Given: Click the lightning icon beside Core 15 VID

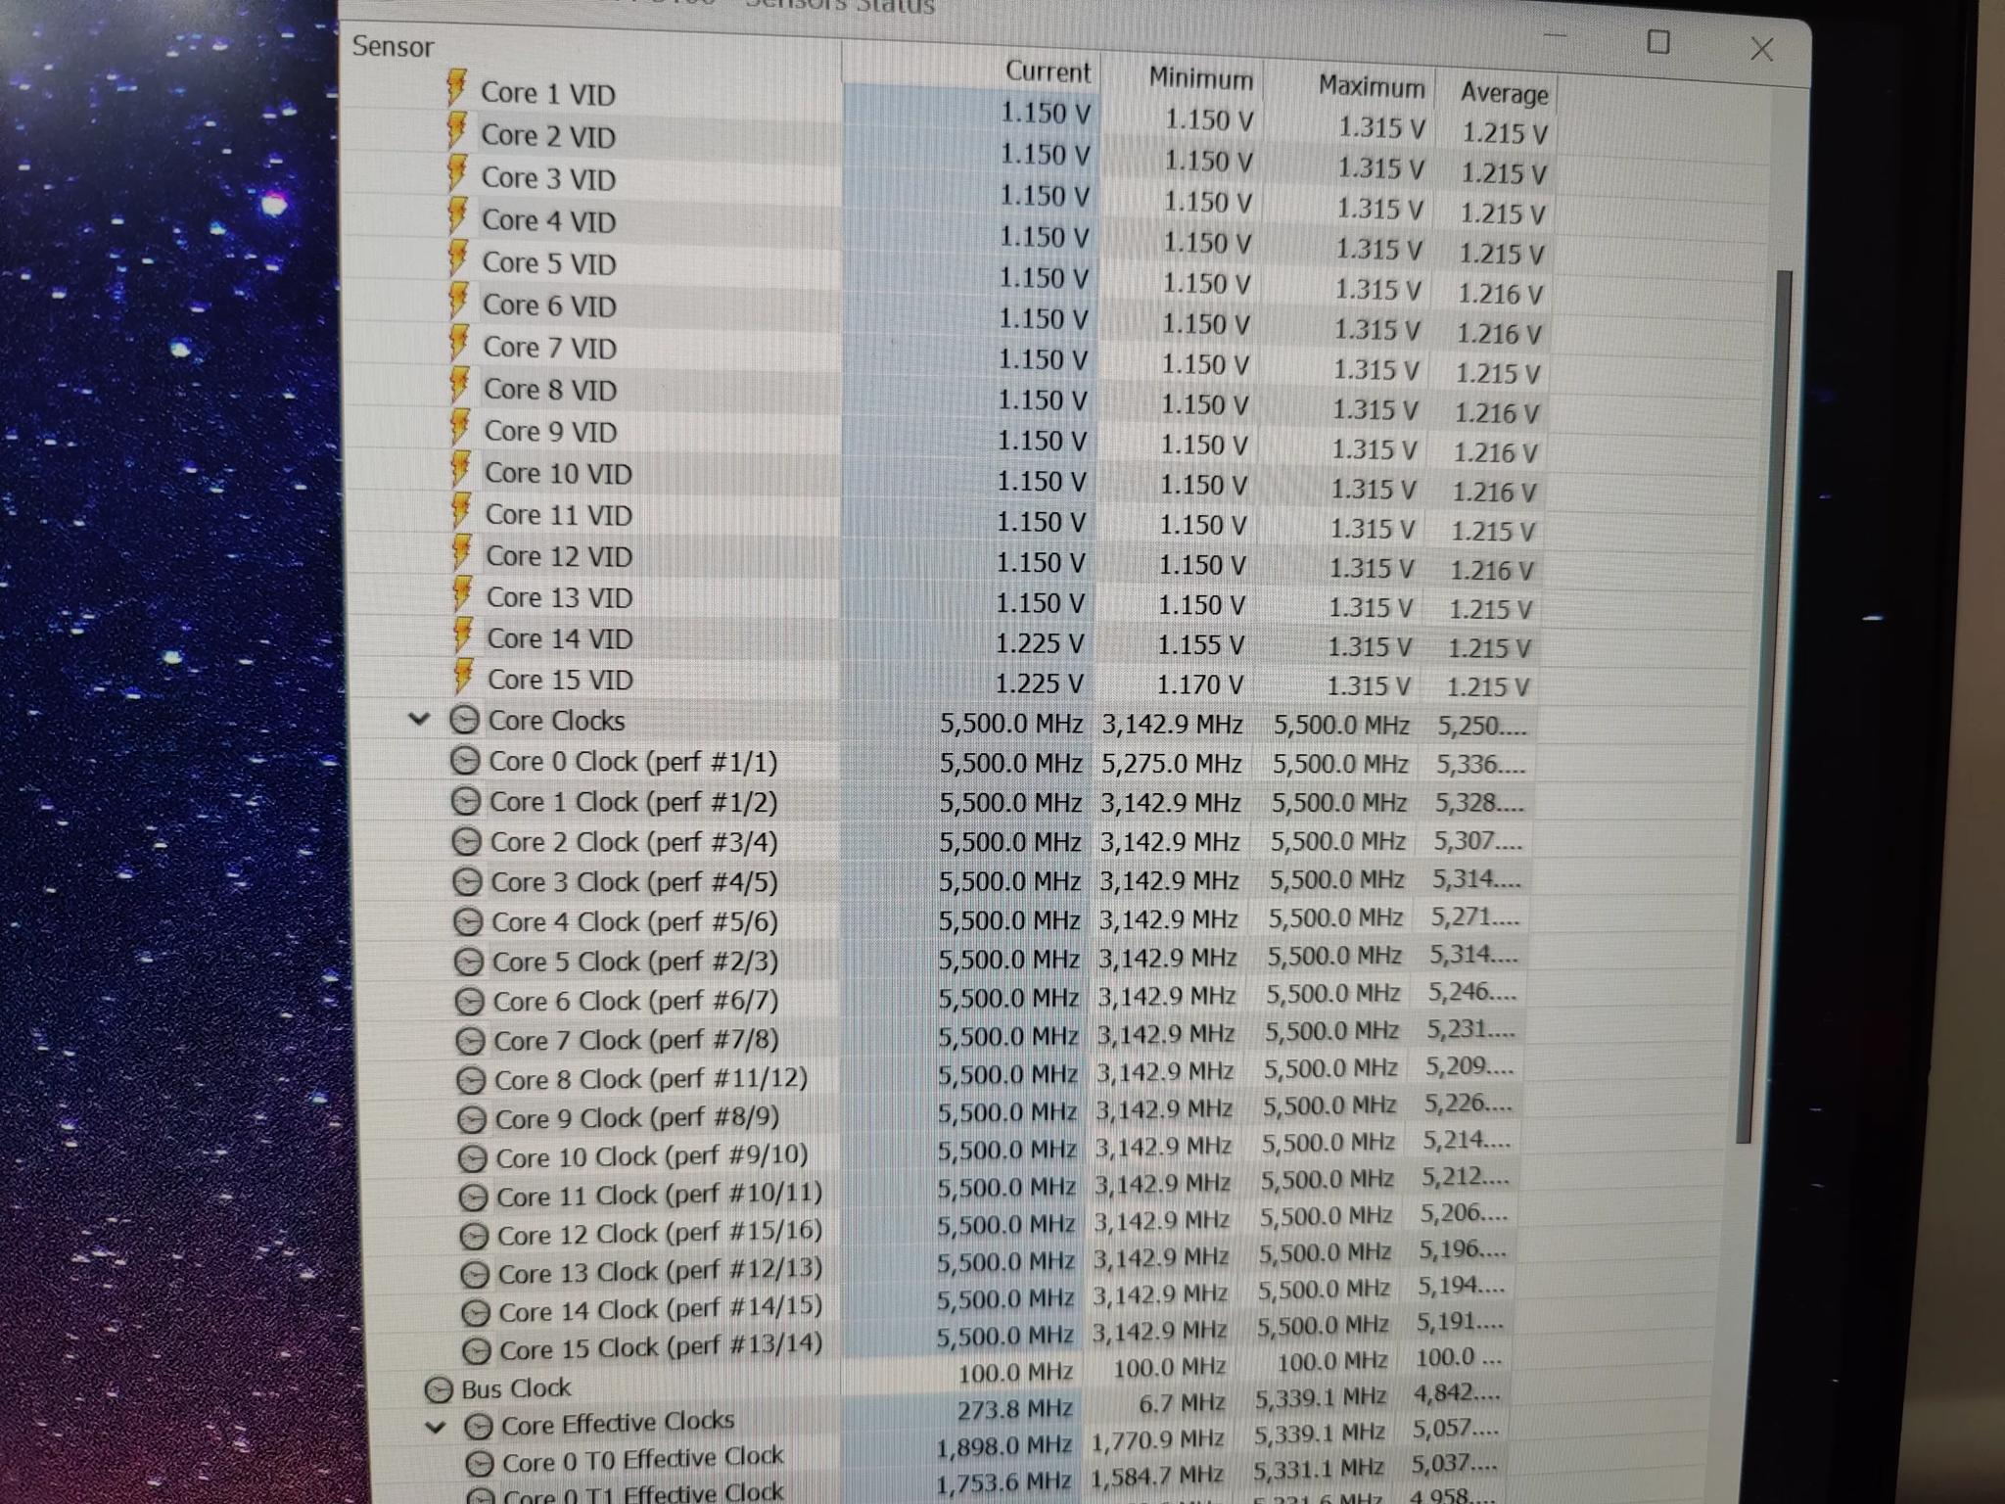Looking at the screenshot, I should point(463,678).
